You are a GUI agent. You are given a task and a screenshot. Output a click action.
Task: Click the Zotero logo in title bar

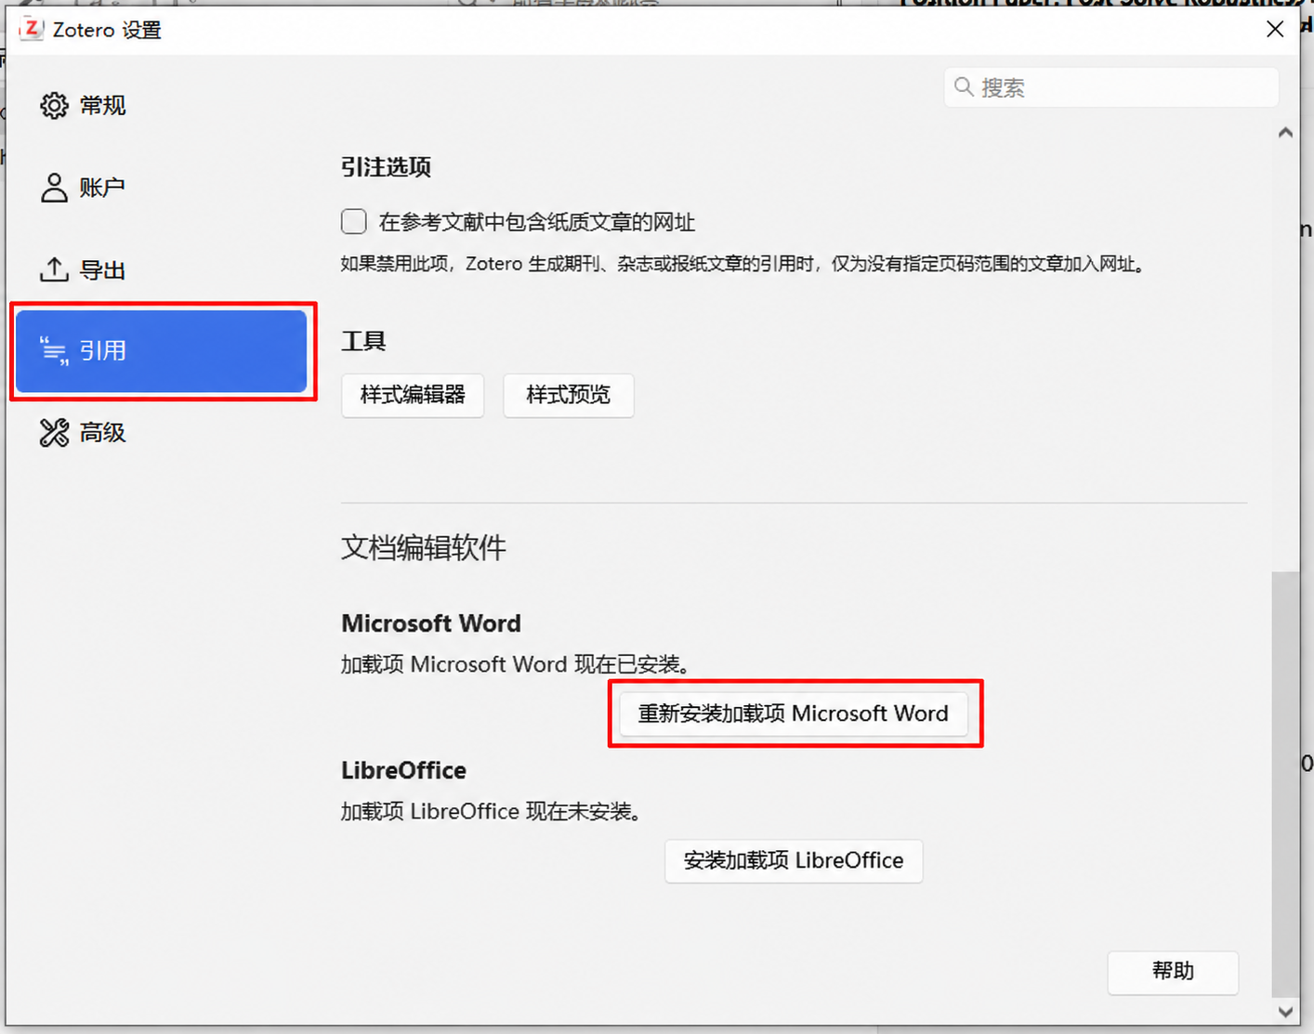click(32, 29)
